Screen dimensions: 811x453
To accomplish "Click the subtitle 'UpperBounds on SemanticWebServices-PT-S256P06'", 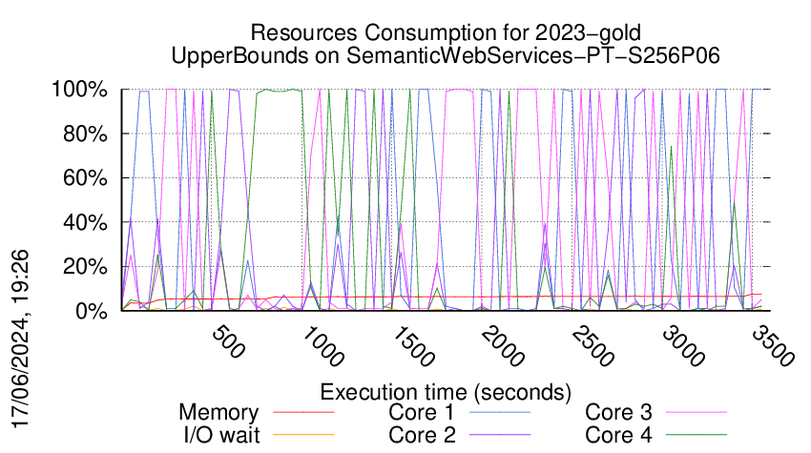I will pos(446,55).
